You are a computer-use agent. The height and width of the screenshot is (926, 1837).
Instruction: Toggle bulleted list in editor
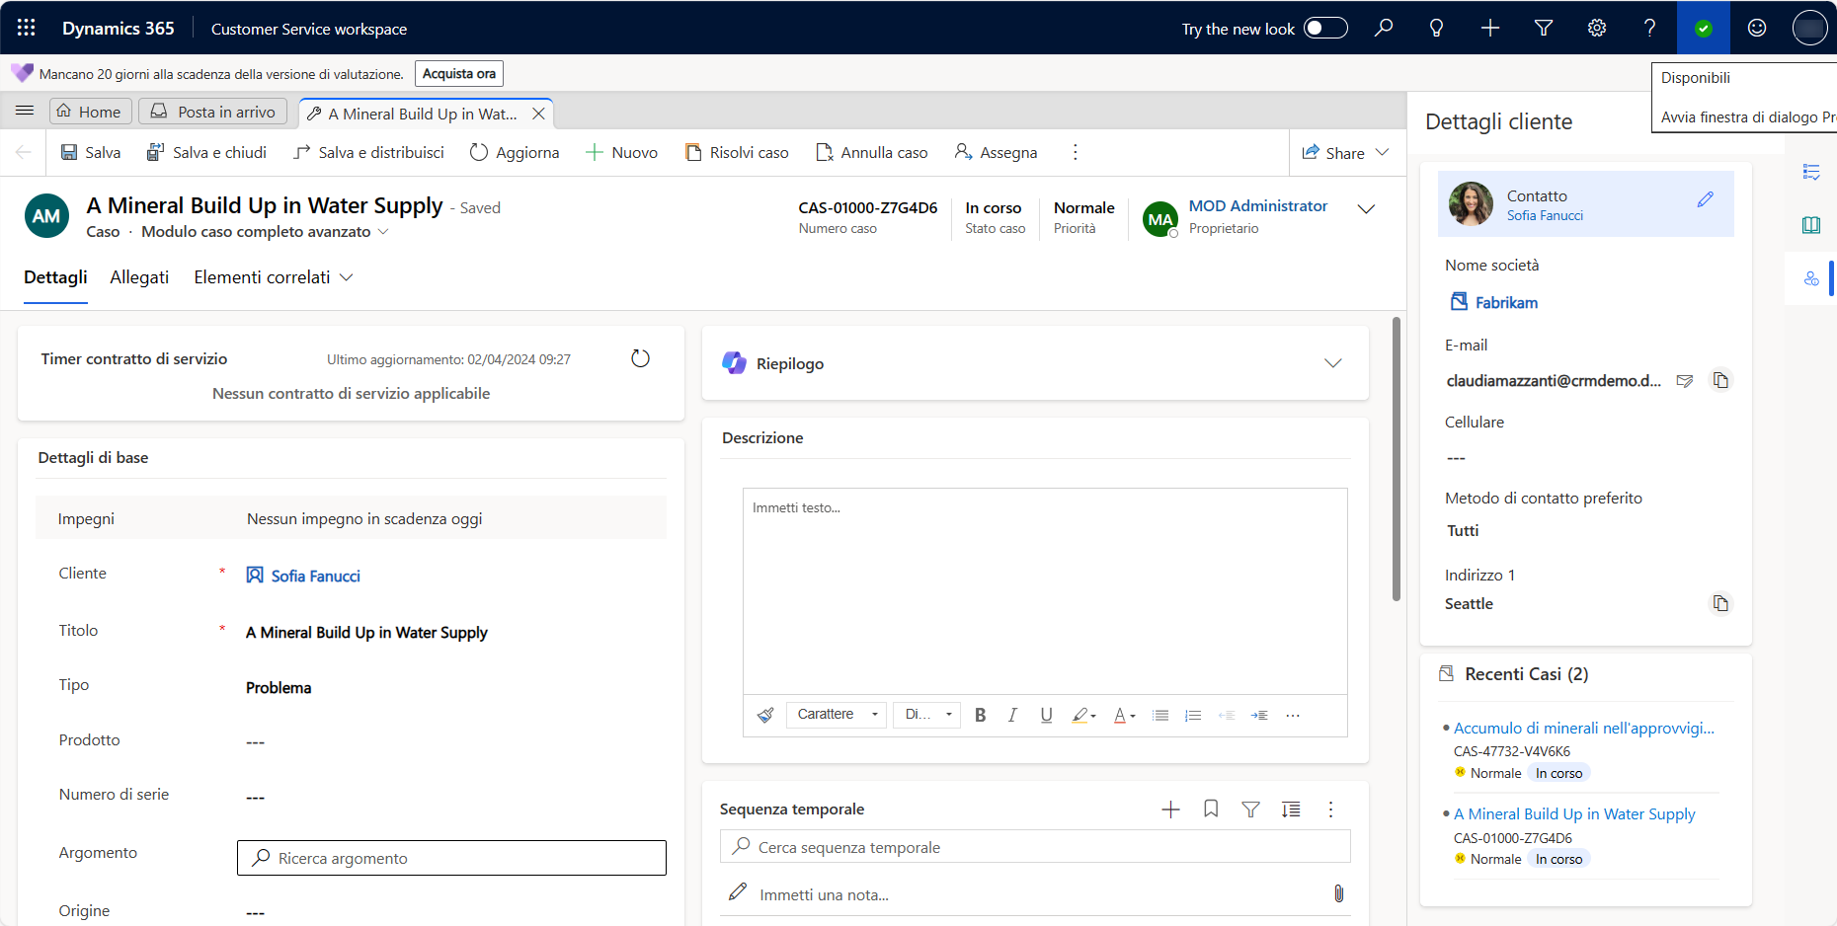1160,715
